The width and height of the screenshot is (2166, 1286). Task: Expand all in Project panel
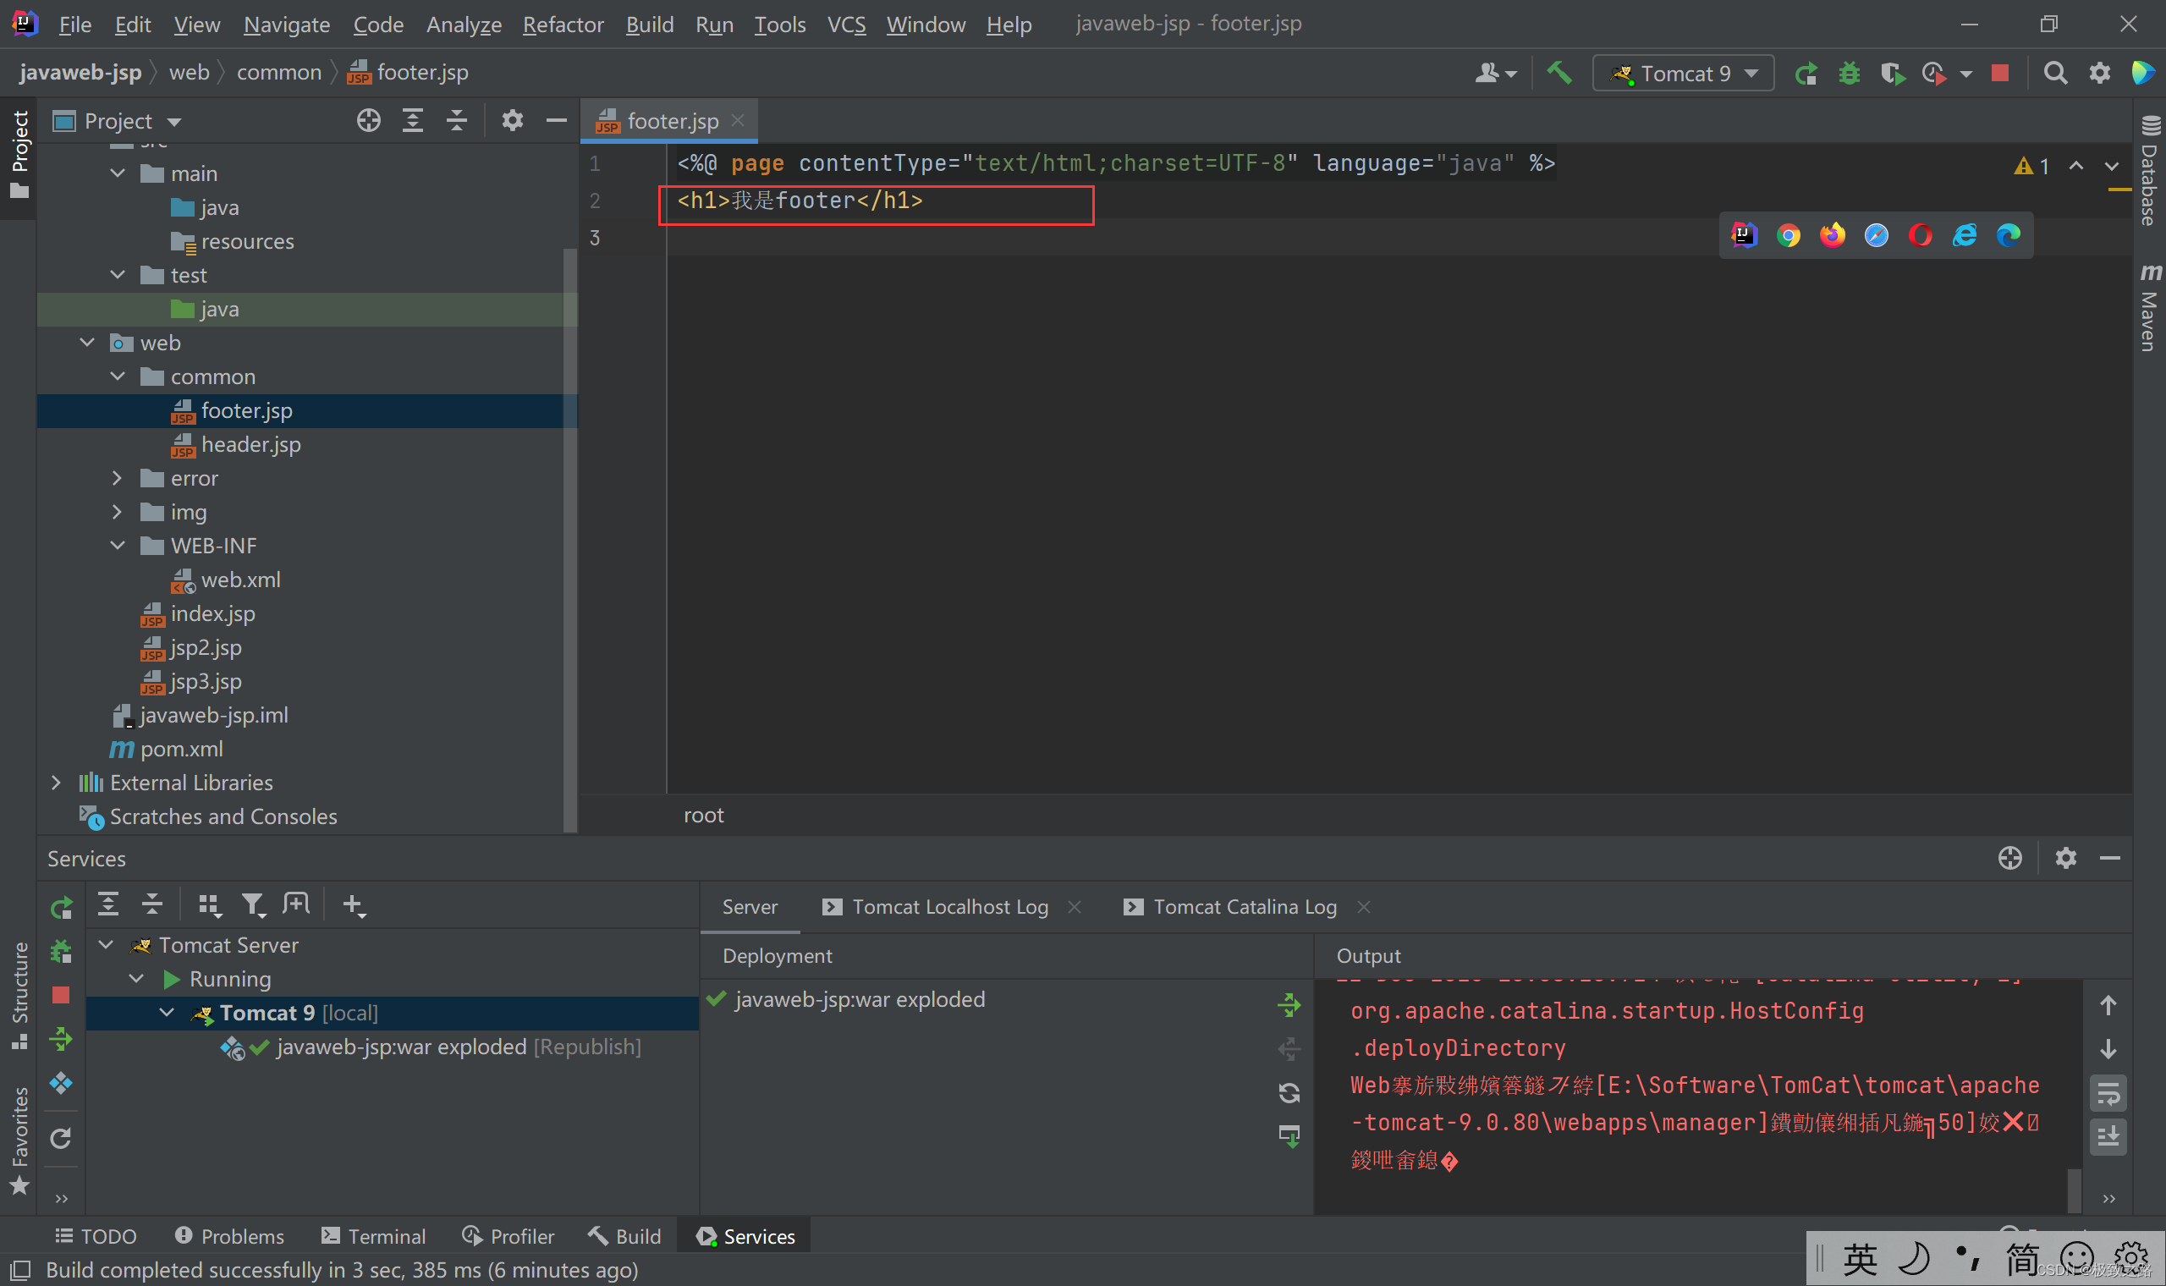pos(412,120)
